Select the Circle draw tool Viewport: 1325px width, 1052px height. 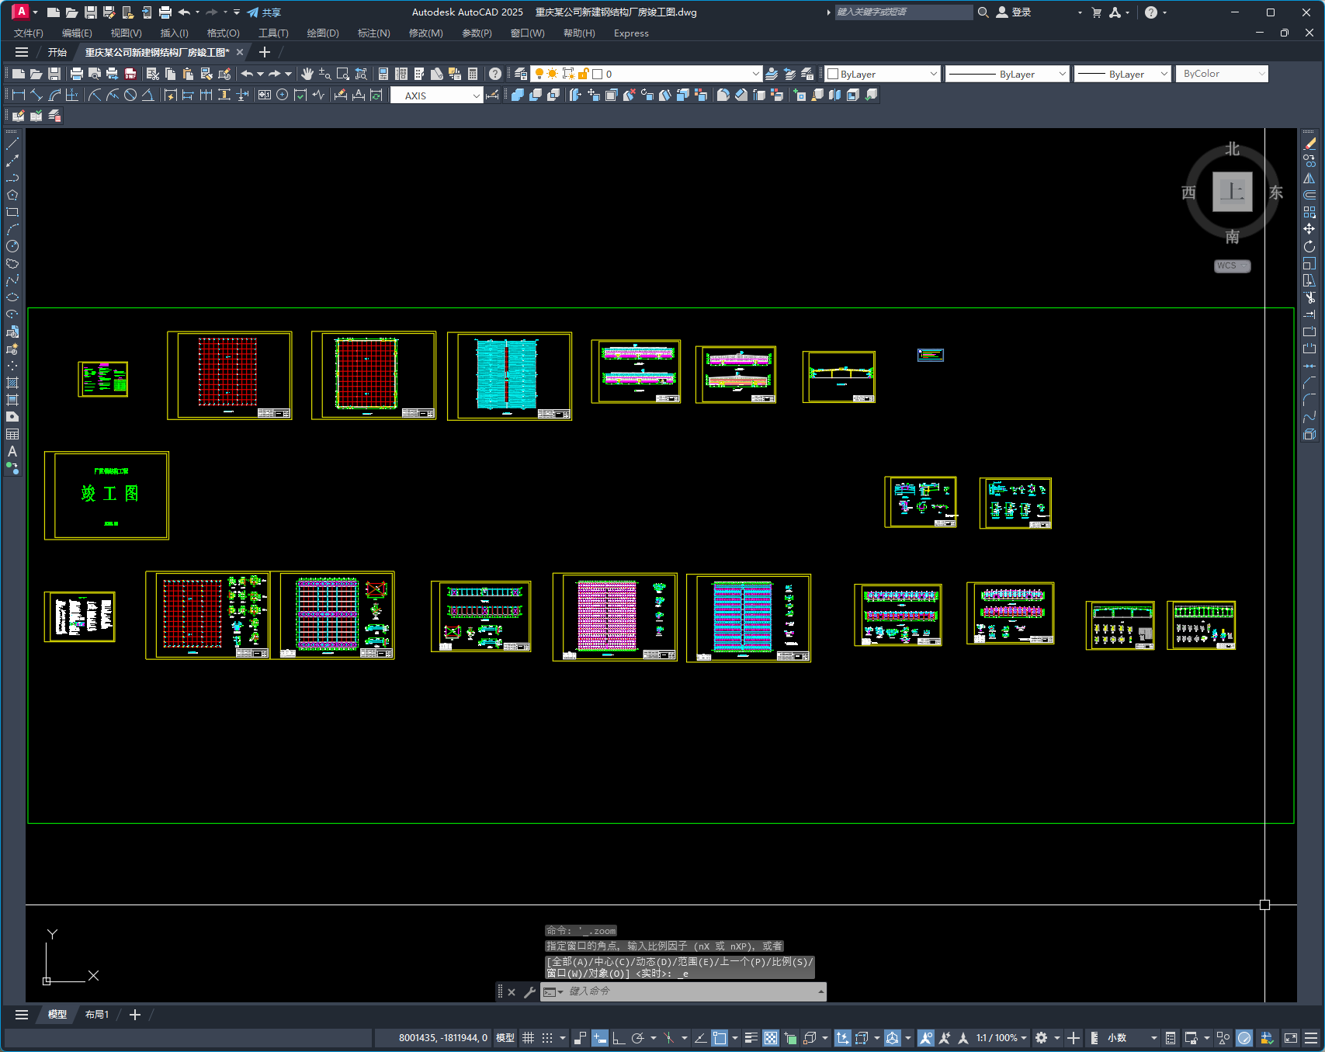[12, 246]
